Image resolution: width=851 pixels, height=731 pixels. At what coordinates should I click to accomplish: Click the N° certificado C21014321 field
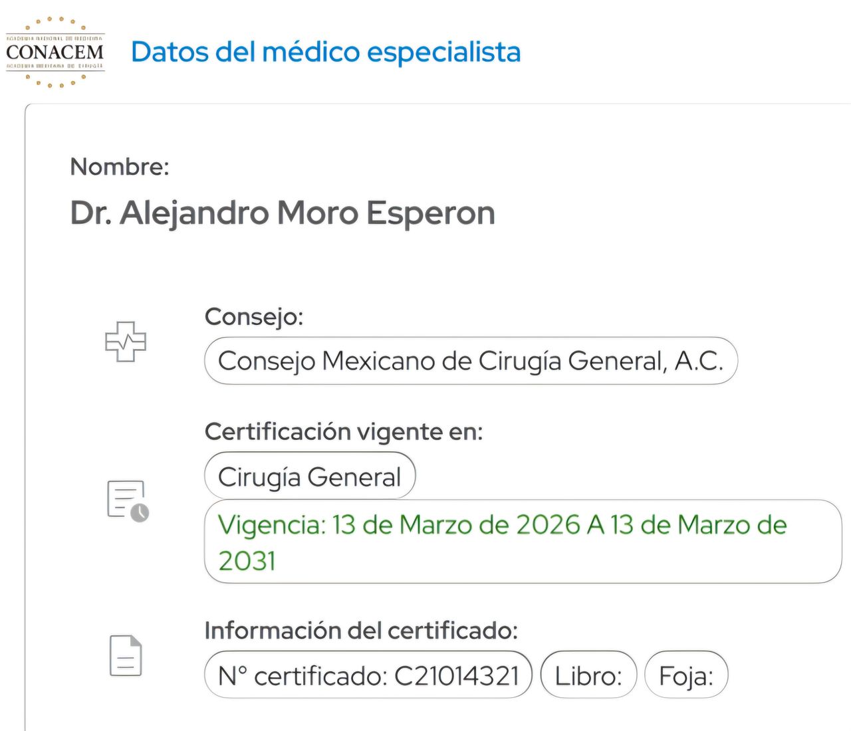tap(368, 675)
